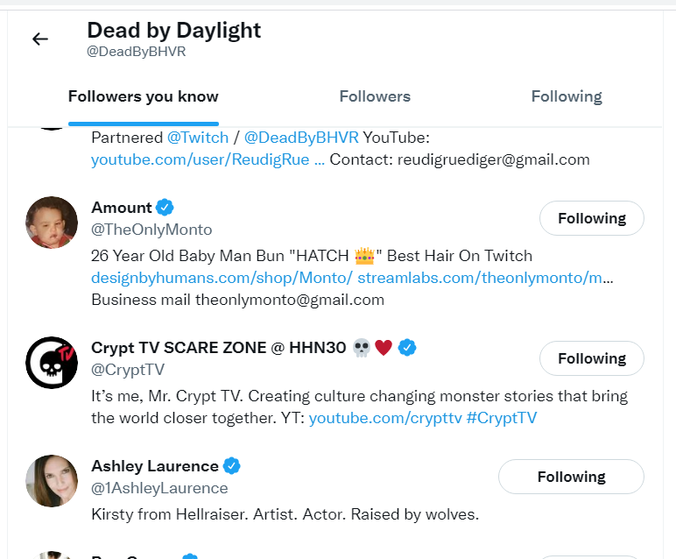The width and height of the screenshot is (676, 559).
Task: Click the back arrow icon
Action: [x=40, y=39]
